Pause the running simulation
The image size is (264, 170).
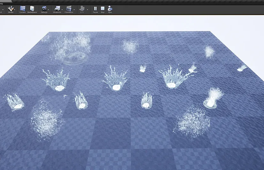click(95, 8)
